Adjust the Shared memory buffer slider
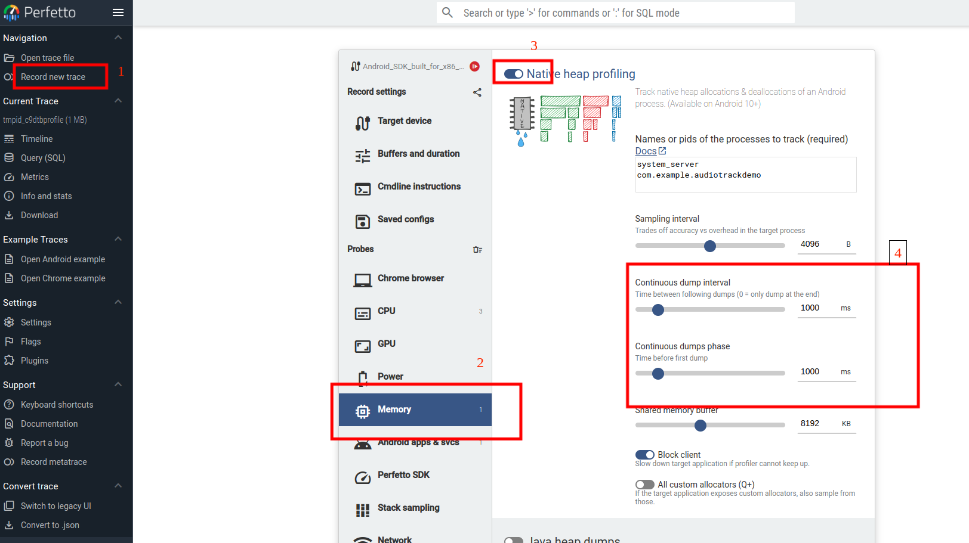The height and width of the screenshot is (543, 969). pyautogui.click(x=710, y=426)
